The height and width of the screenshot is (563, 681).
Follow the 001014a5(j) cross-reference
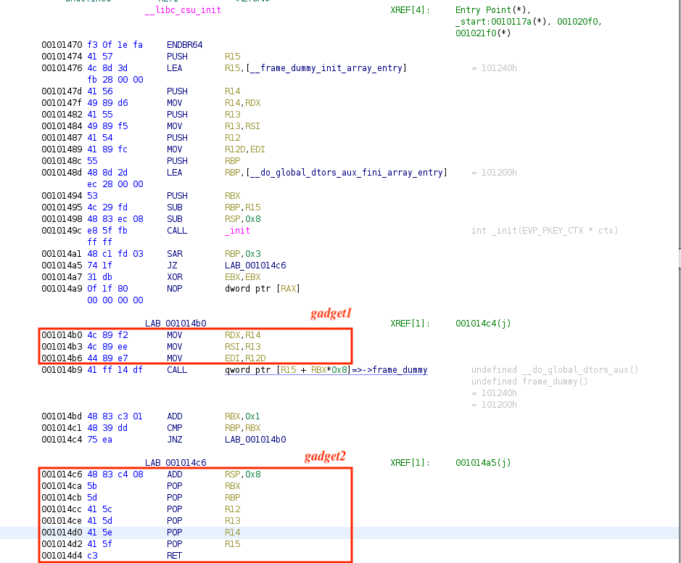pos(483,463)
